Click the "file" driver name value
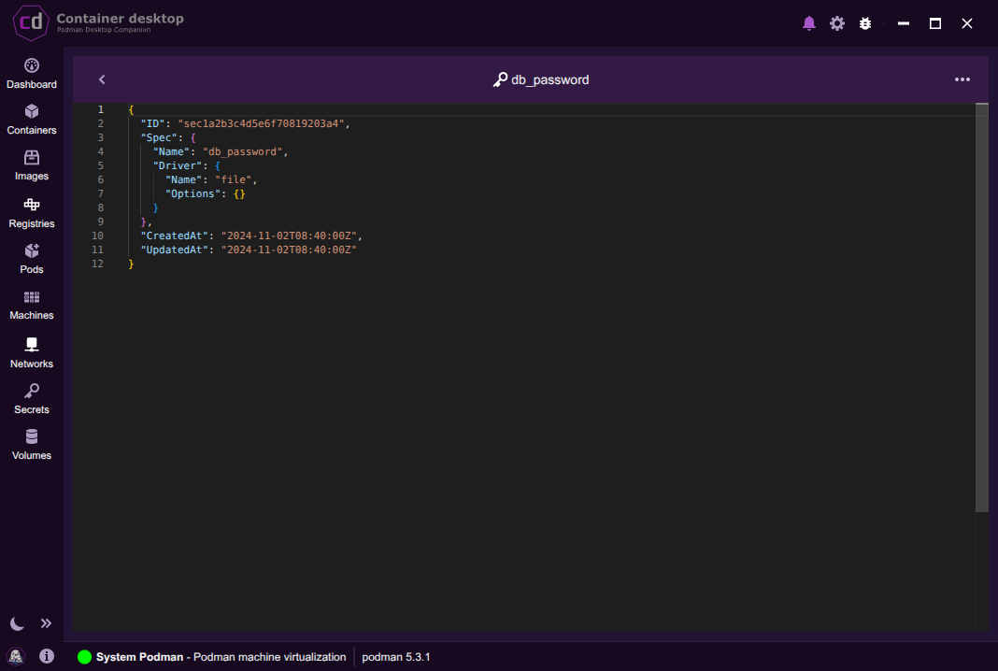The width and height of the screenshot is (998, 671). pyautogui.click(x=234, y=179)
